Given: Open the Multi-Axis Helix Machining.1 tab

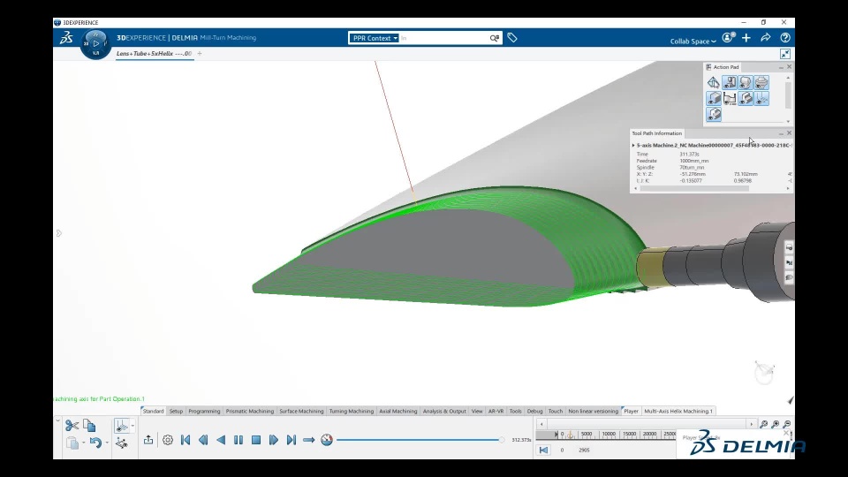Looking at the screenshot, I should [678, 411].
